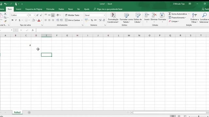
Task: Click the Unir e Centrar button
Action: coord(72,20)
